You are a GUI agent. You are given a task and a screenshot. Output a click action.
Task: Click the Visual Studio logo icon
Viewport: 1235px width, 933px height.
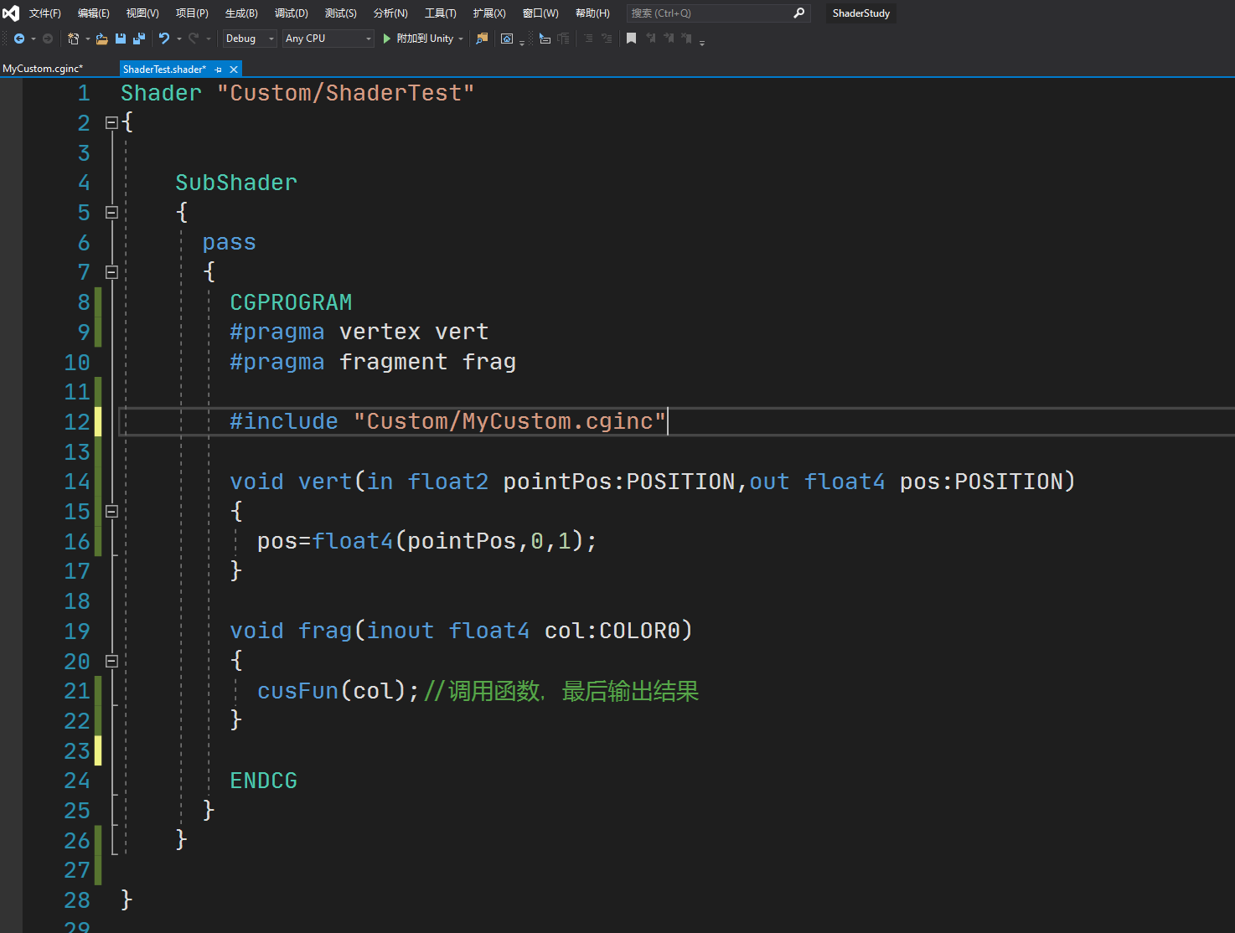[10, 13]
